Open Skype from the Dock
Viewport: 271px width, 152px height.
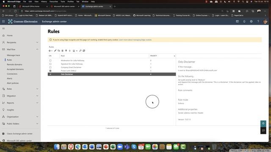click(134, 147)
